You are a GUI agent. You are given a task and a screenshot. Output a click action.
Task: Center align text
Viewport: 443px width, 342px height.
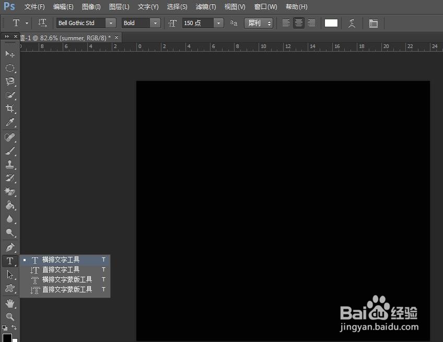(x=299, y=23)
